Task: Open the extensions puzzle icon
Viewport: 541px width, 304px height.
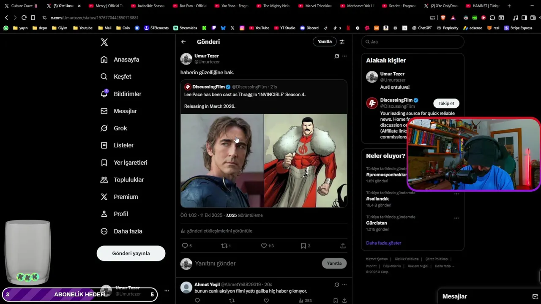Action: pyautogui.click(x=492, y=18)
